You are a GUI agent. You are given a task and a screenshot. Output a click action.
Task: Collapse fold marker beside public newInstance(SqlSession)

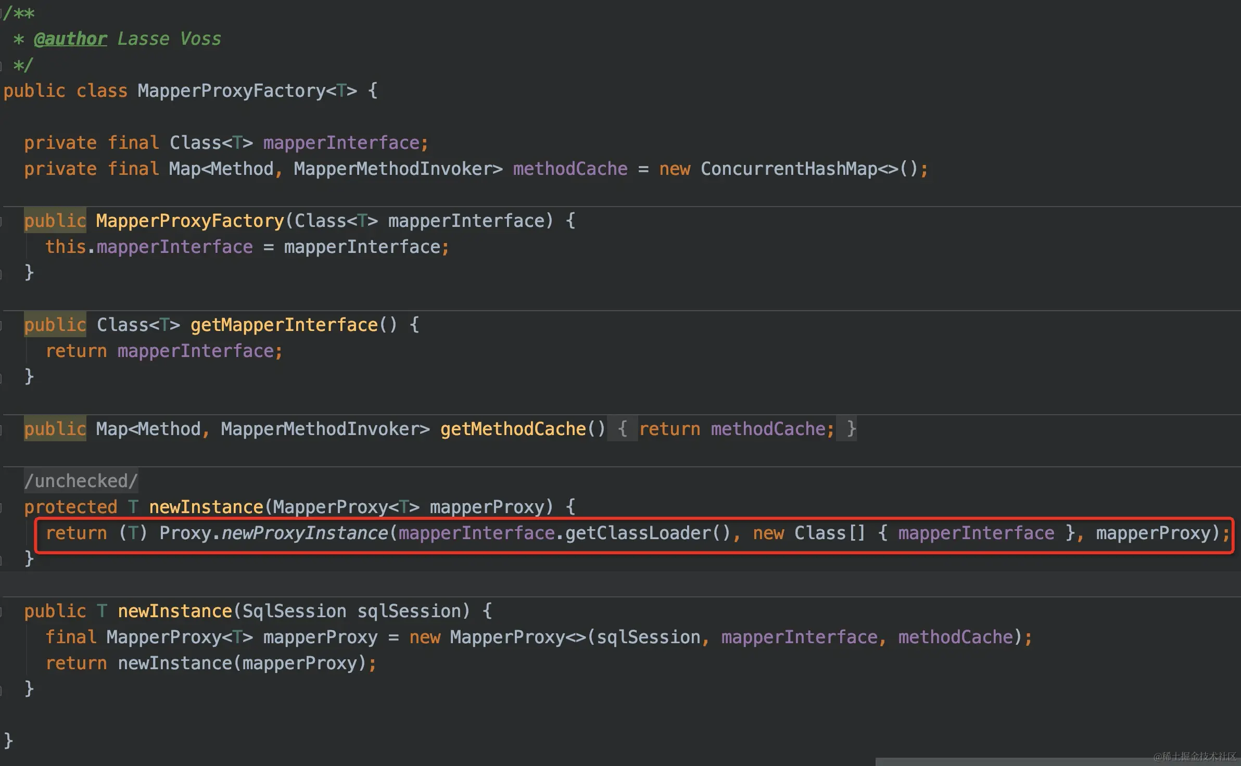2,611
